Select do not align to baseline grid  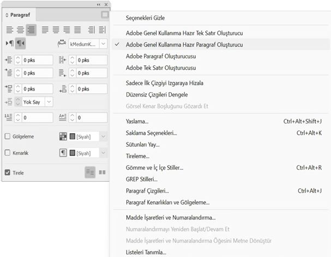pos(90,172)
